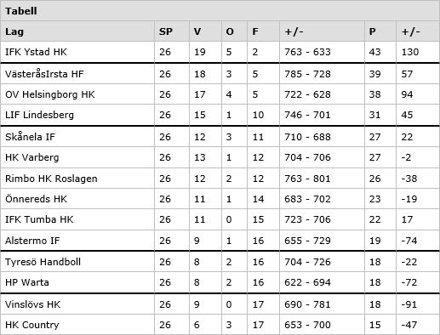Click HK Varberg in the table
Viewport: 440px width, 335px height.
pyautogui.click(x=32, y=157)
